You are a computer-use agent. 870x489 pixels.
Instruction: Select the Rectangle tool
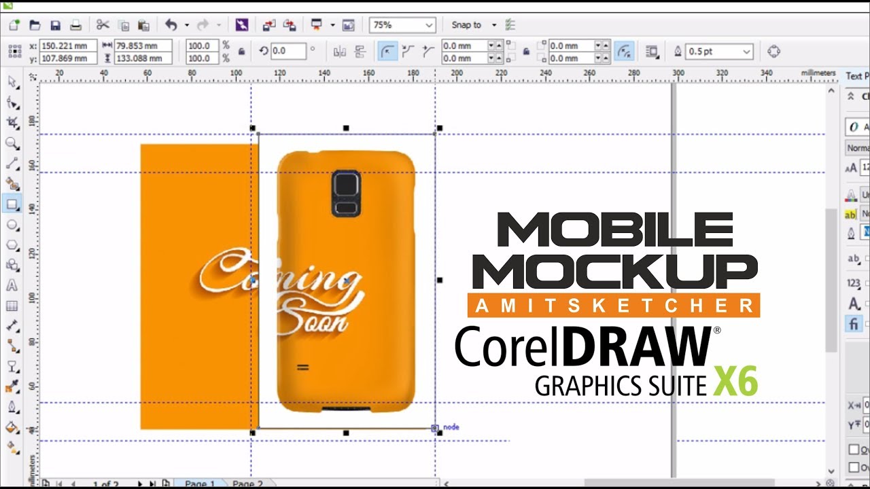[12, 204]
